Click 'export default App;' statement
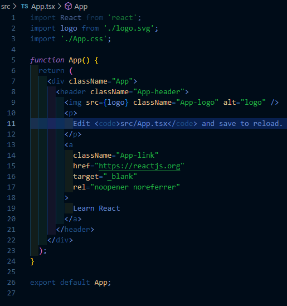The height and width of the screenshot is (306, 287). [70, 283]
